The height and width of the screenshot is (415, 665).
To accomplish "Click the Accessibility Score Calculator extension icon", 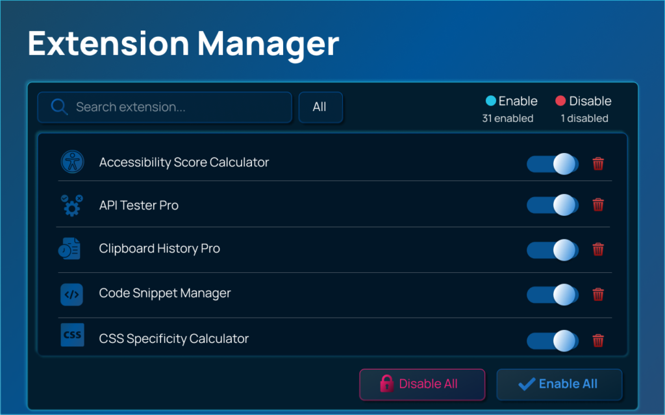I will (x=71, y=162).
